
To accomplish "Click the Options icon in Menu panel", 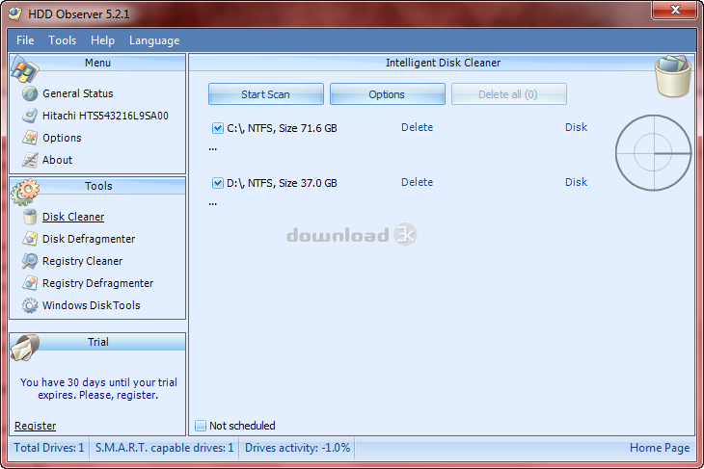I will tap(30, 138).
